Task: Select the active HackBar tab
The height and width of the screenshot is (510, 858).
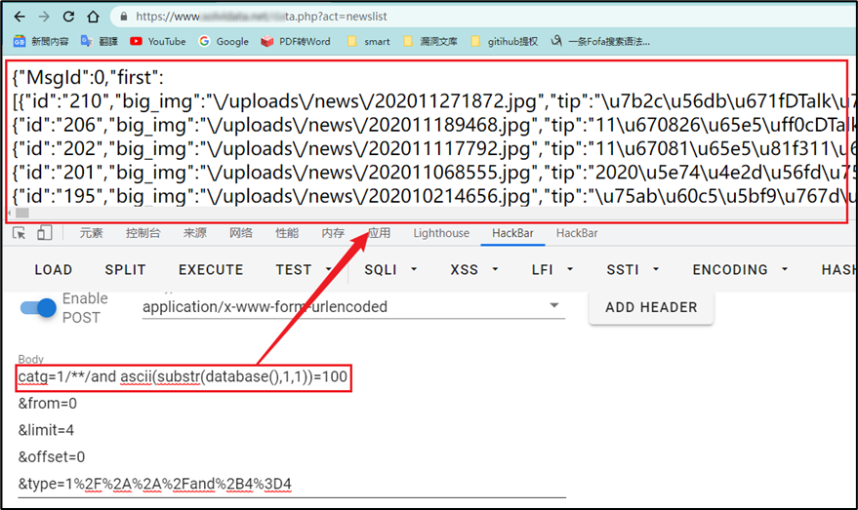Action: click(512, 233)
